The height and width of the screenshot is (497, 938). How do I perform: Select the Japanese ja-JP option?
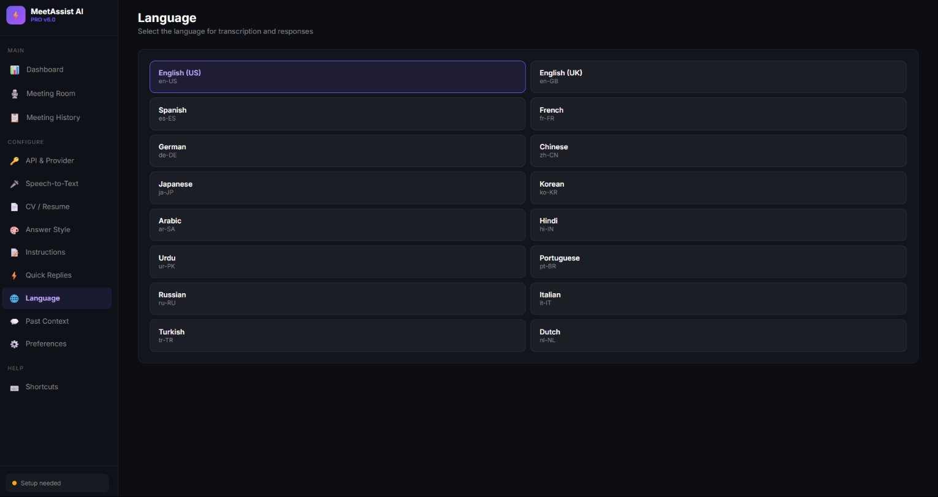[x=337, y=188]
